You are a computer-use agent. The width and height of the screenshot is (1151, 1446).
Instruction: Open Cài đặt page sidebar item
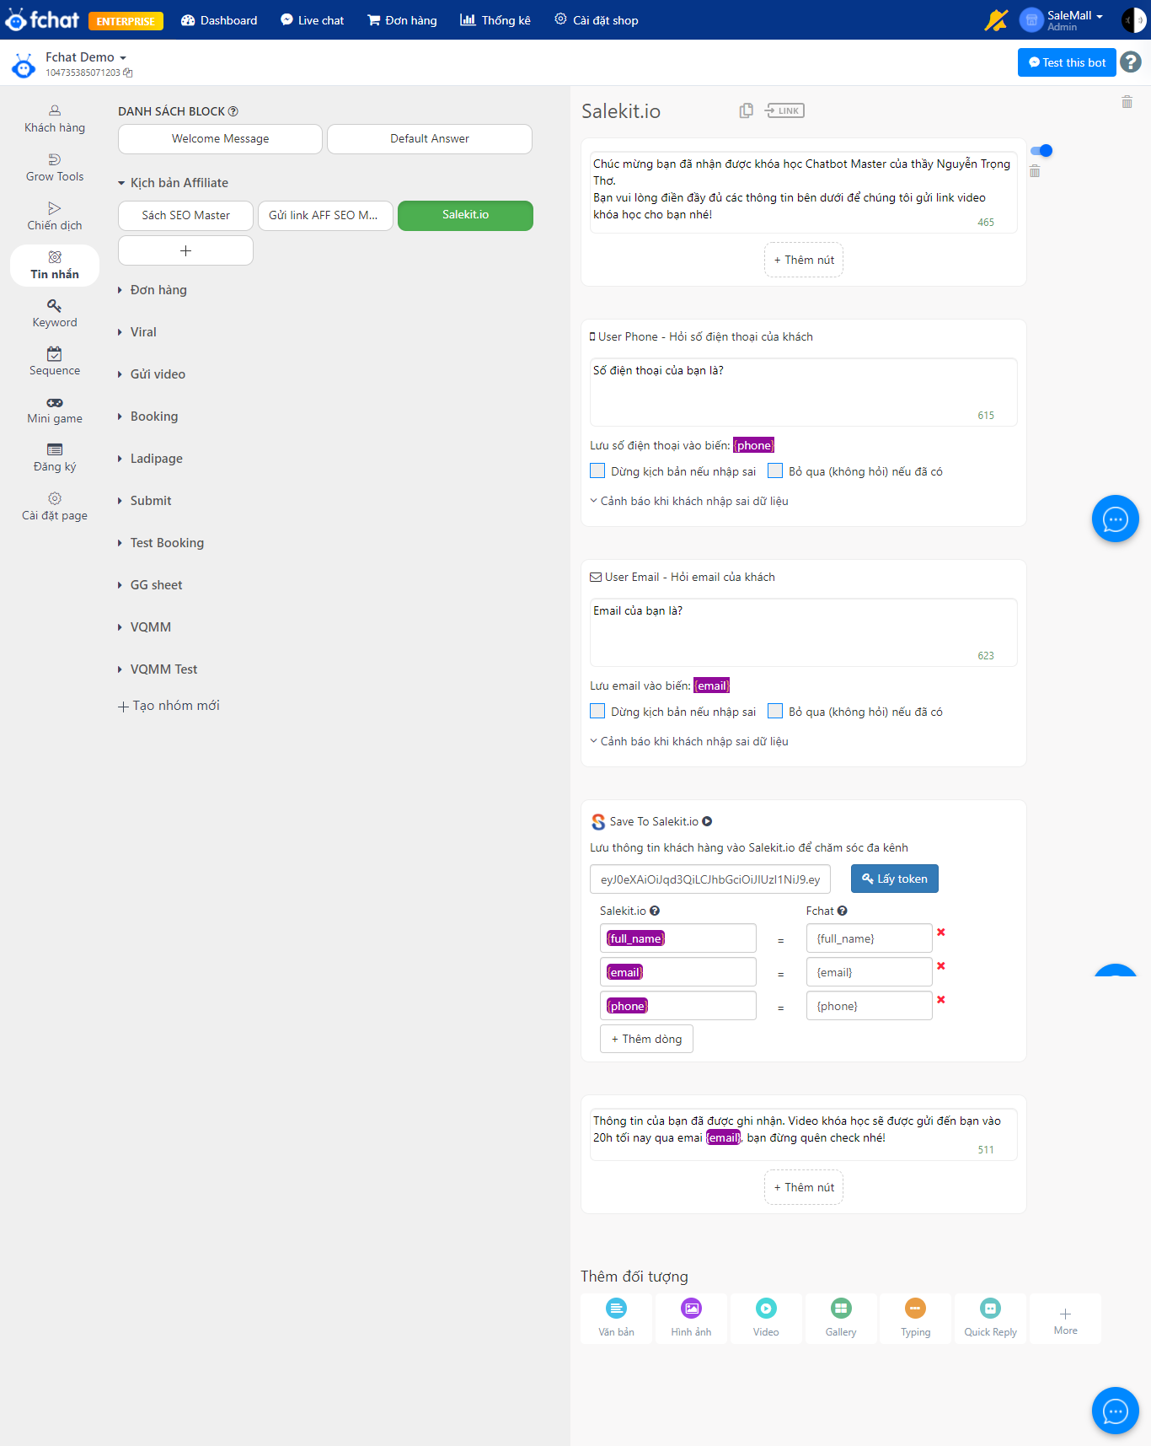55,507
